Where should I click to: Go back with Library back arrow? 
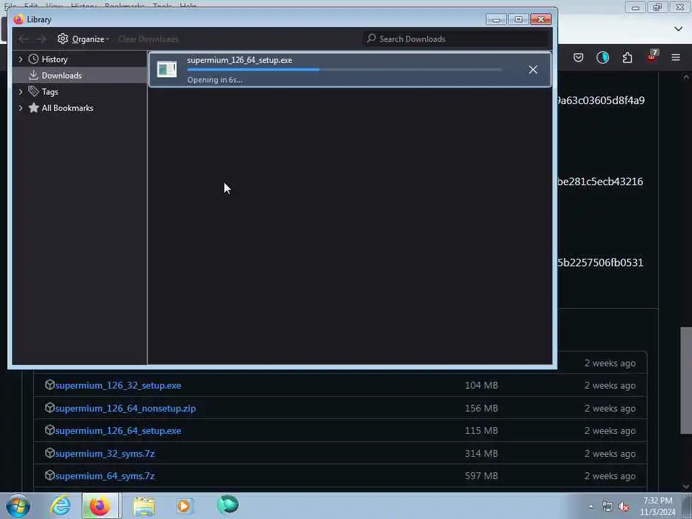tap(23, 39)
